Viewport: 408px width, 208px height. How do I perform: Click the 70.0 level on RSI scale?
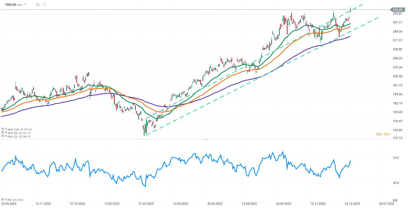click(x=396, y=158)
